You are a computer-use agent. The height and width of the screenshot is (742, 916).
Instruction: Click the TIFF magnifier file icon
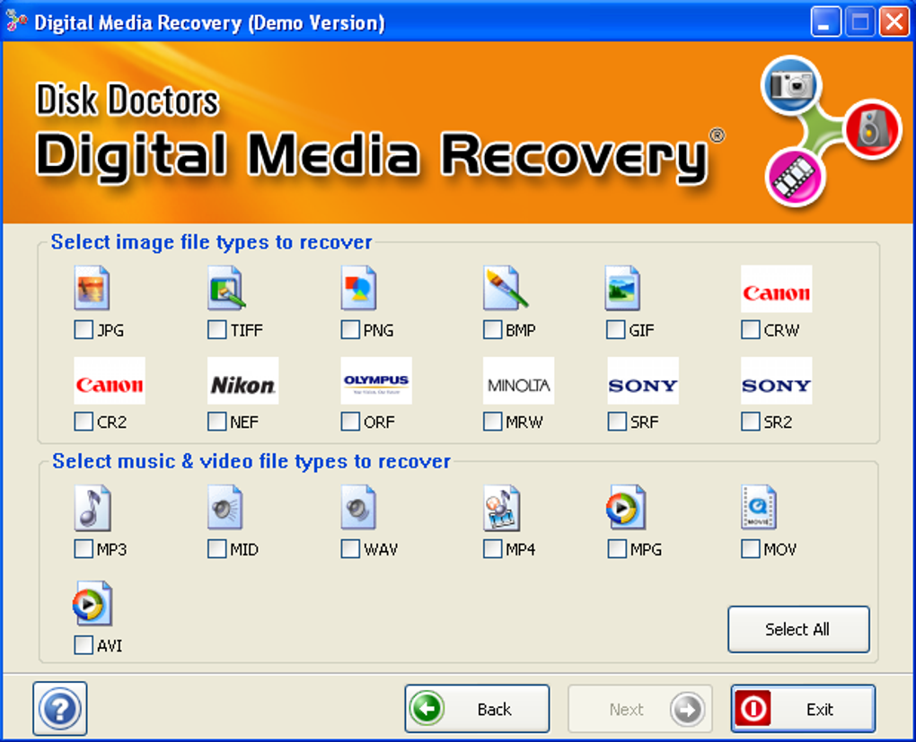point(226,288)
